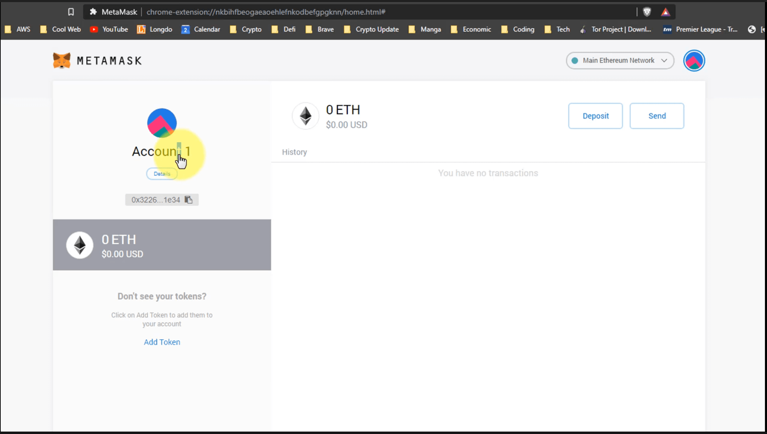Click the MetaMask extension puzzle icon in address bar
This screenshot has width=767, height=434.
(93, 12)
